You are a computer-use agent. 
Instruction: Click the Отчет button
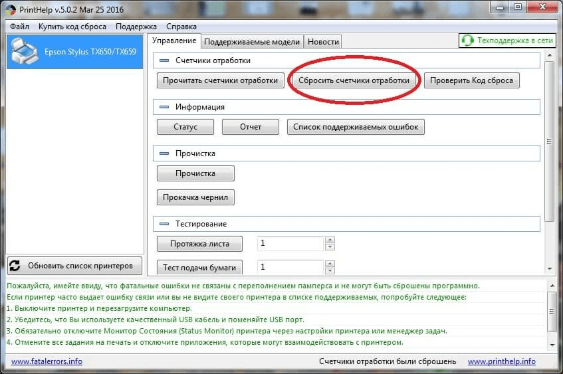point(251,127)
